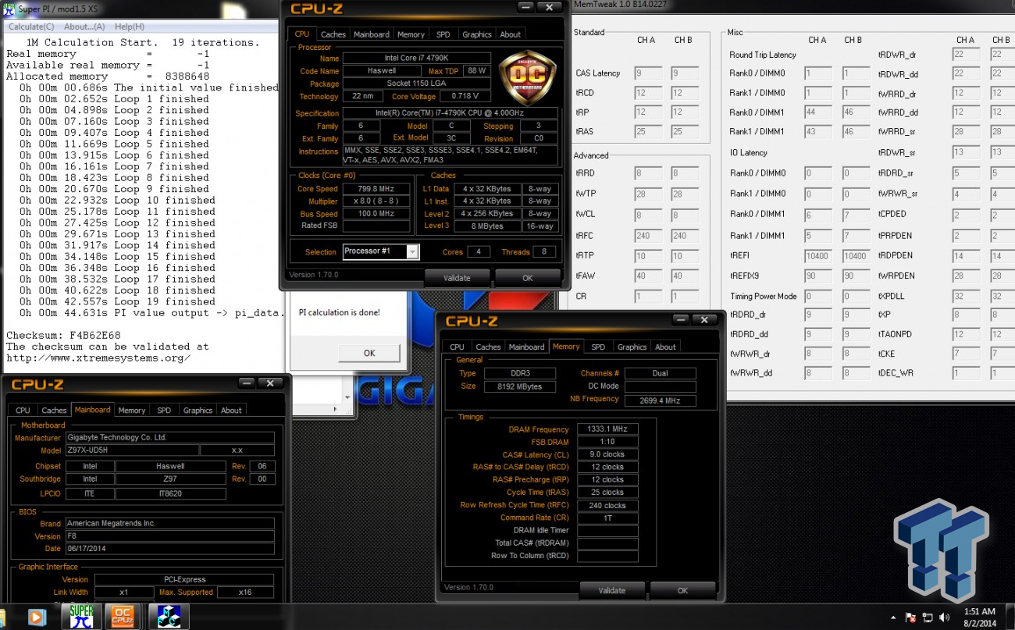This screenshot has height=630, width=1015.
Task: Click the DRAM Frequency value 1333.1 MHz
Action: pyautogui.click(x=607, y=429)
